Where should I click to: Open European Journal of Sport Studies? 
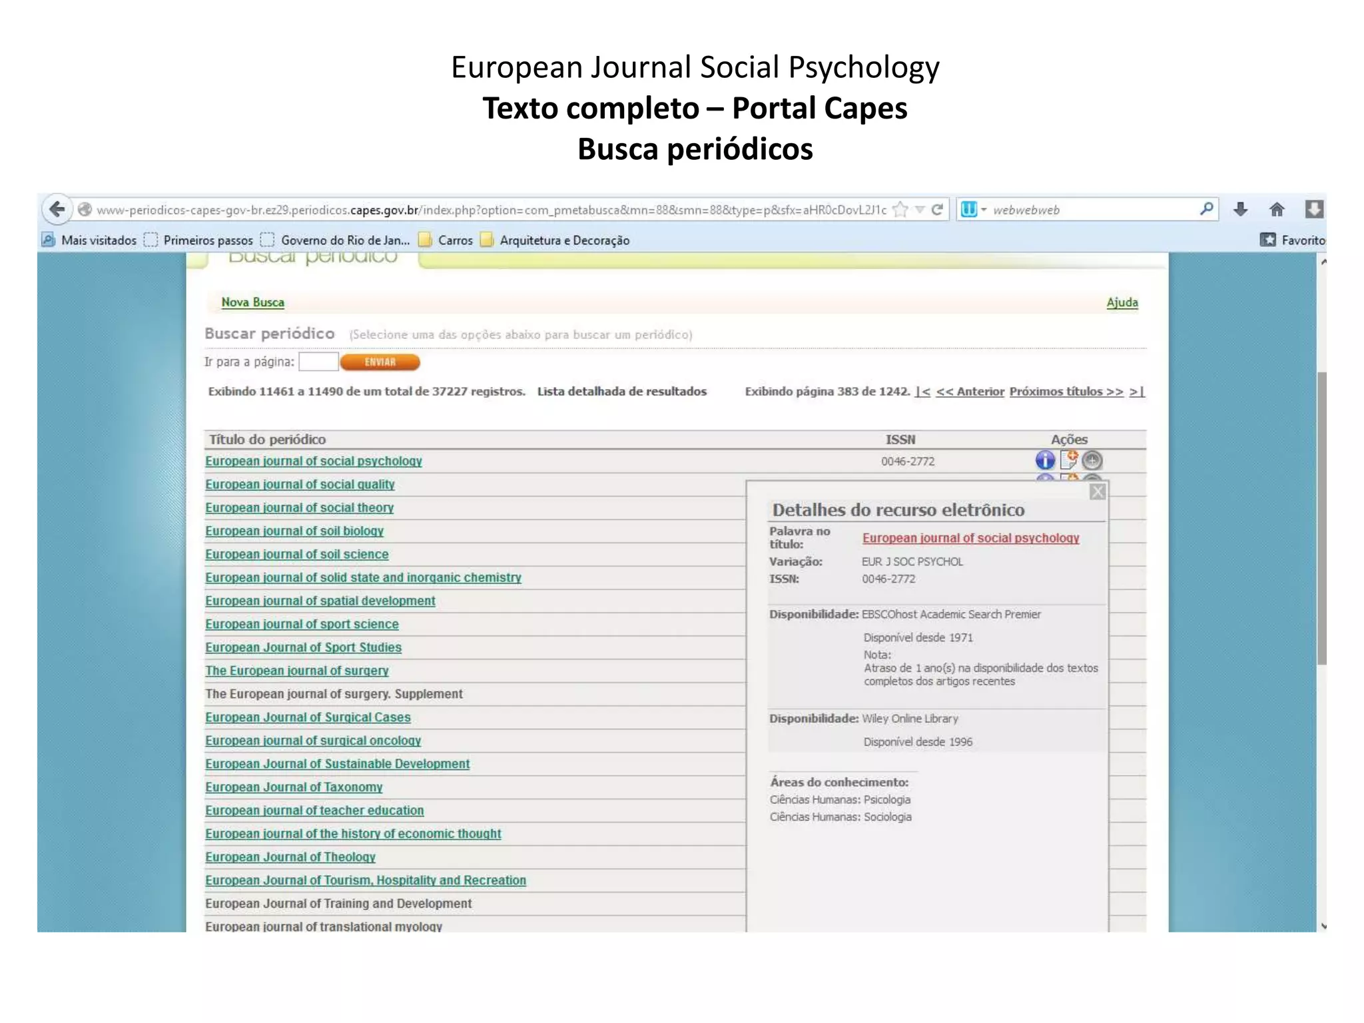pyautogui.click(x=303, y=648)
